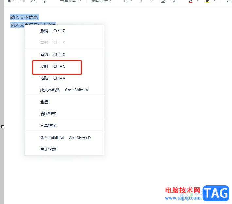Toggle strikethrough with the S toolbar icon
This screenshot has height=204, width=232.
coord(174,1)
